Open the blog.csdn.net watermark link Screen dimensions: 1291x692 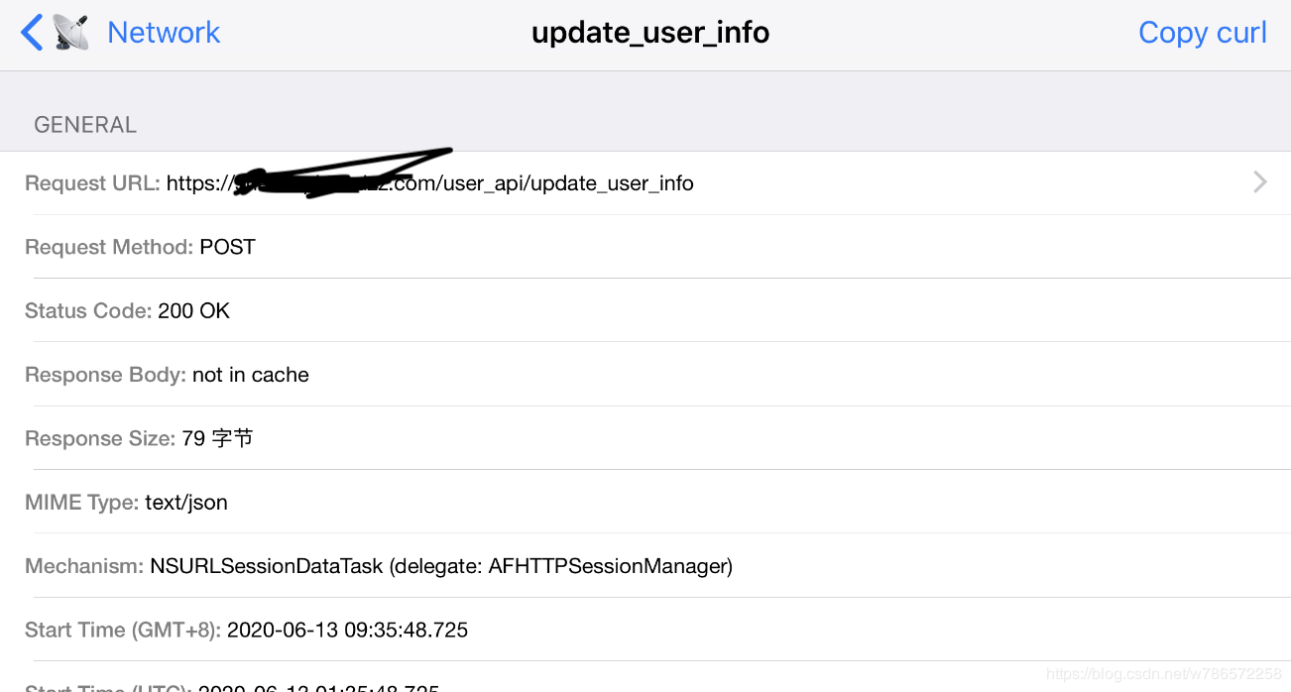(1163, 674)
